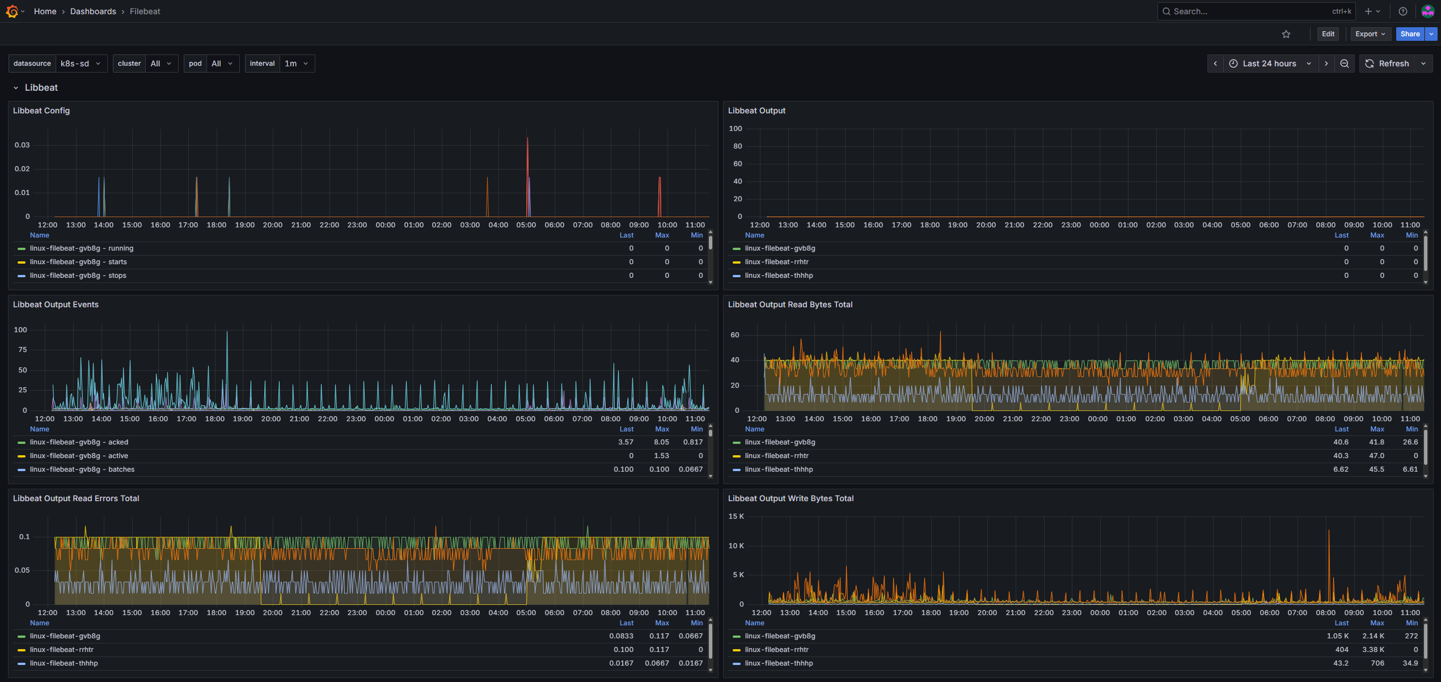Click the Share button
This screenshot has width=1441, height=682.
1410,34
